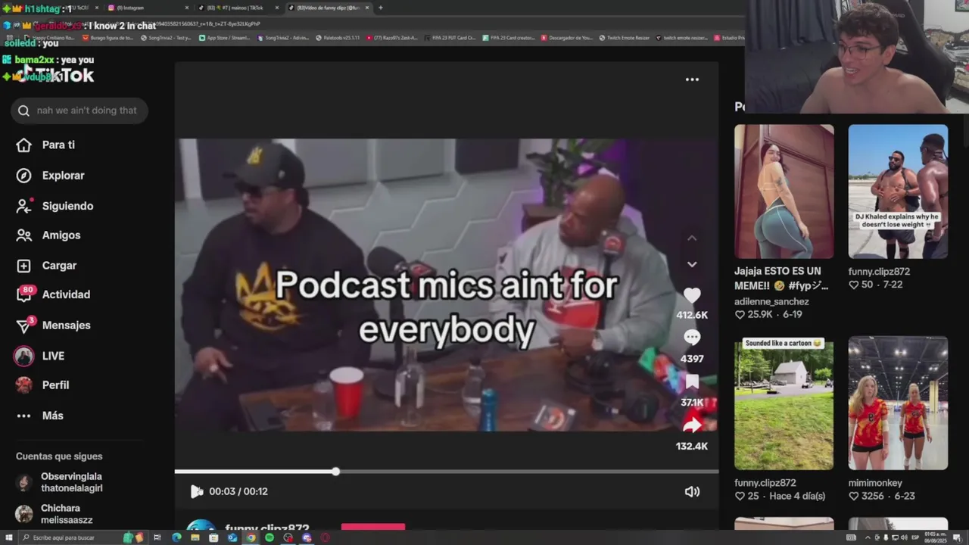Switch ESP input language
The height and width of the screenshot is (545, 969).
click(915, 537)
